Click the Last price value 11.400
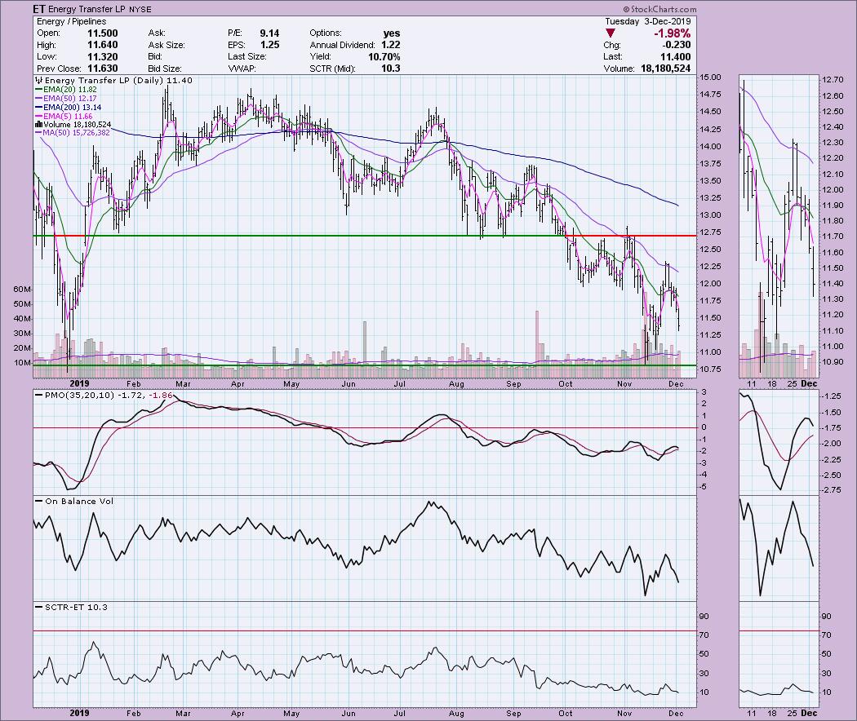The height and width of the screenshot is (721, 857). (x=676, y=57)
